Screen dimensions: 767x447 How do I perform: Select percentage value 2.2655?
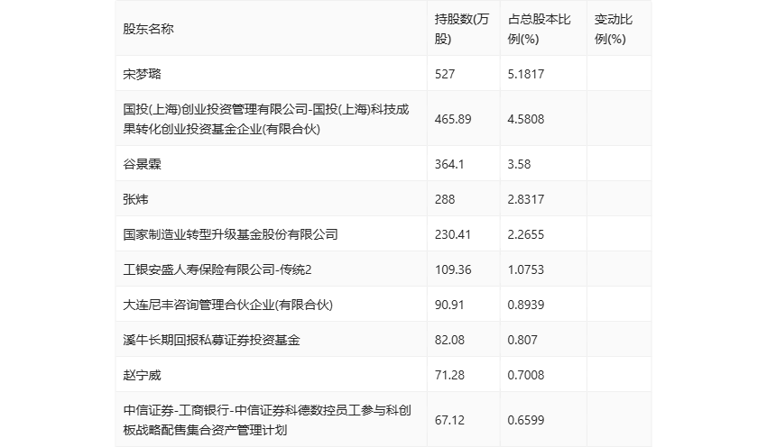coord(526,234)
